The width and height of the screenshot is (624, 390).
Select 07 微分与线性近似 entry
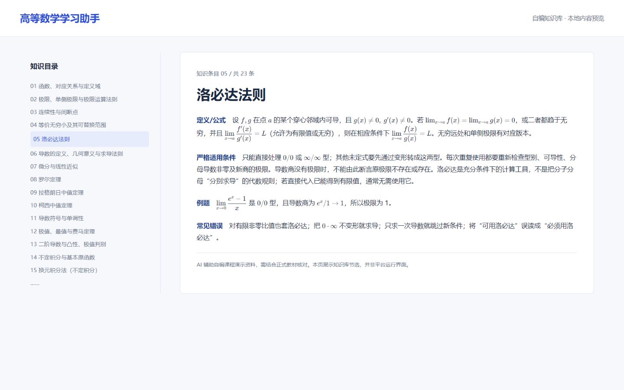click(x=54, y=166)
